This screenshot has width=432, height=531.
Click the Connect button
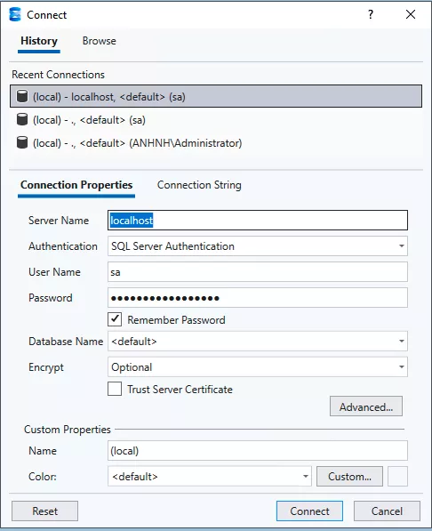click(x=309, y=511)
